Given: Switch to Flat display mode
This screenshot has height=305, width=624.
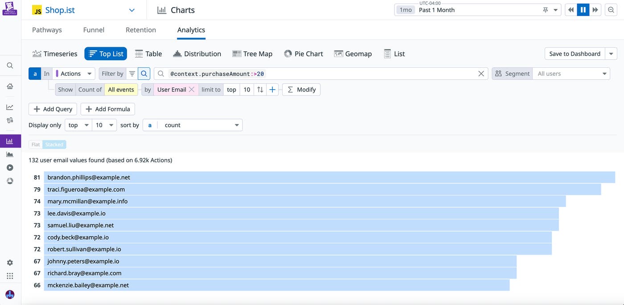Looking at the screenshot, I should coord(36,144).
